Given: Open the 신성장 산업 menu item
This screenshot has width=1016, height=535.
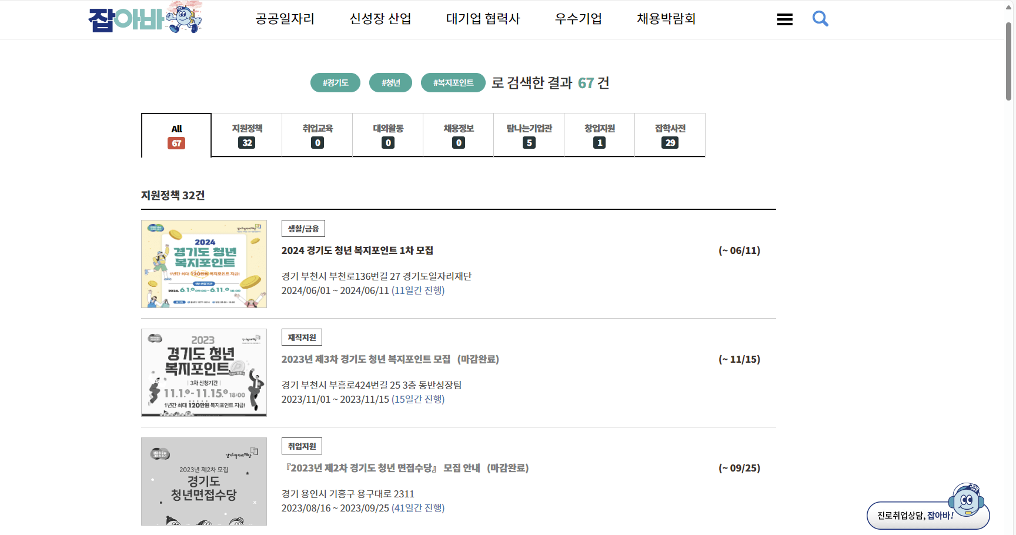Looking at the screenshot, I should 380,18.
